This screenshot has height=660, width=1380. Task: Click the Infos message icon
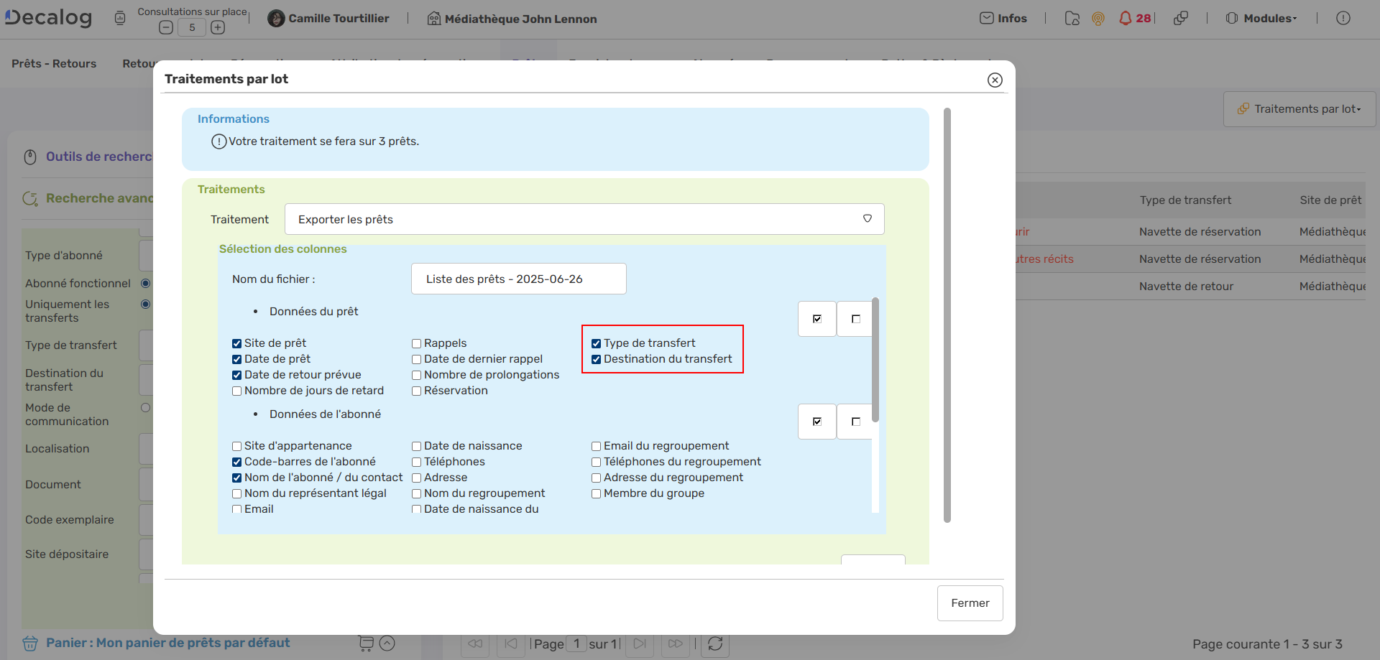click(x=987, y=19)
